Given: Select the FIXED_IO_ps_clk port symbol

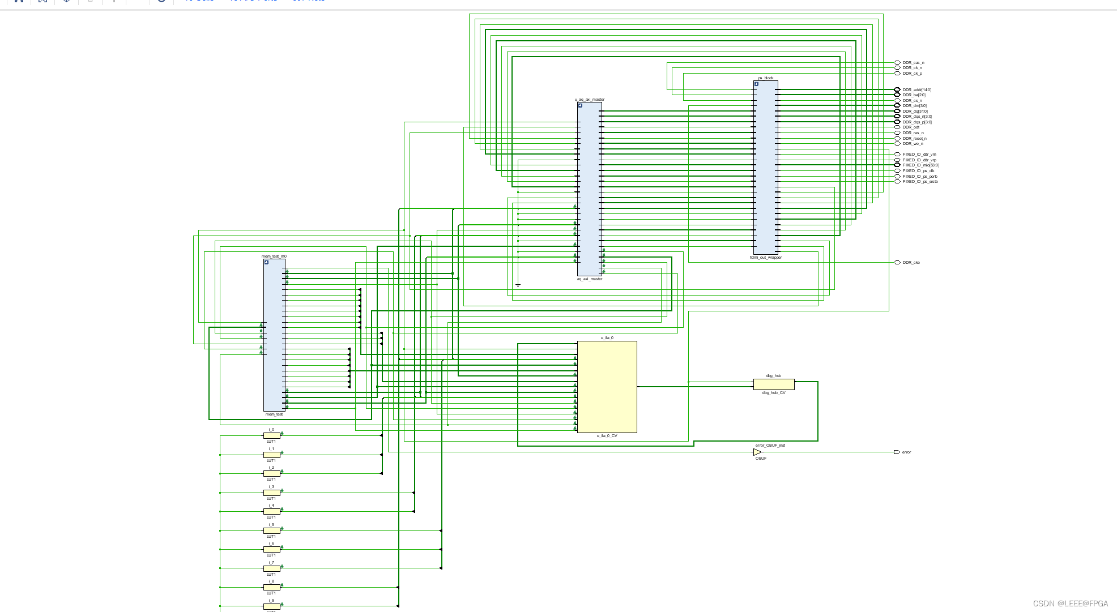Looking at the screenshot, I should coord(897,171).
